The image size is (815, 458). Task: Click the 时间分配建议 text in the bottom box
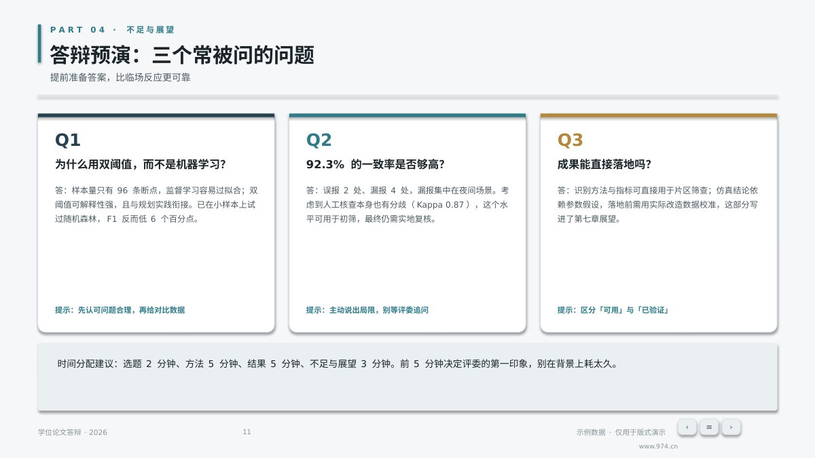(338, 364)
